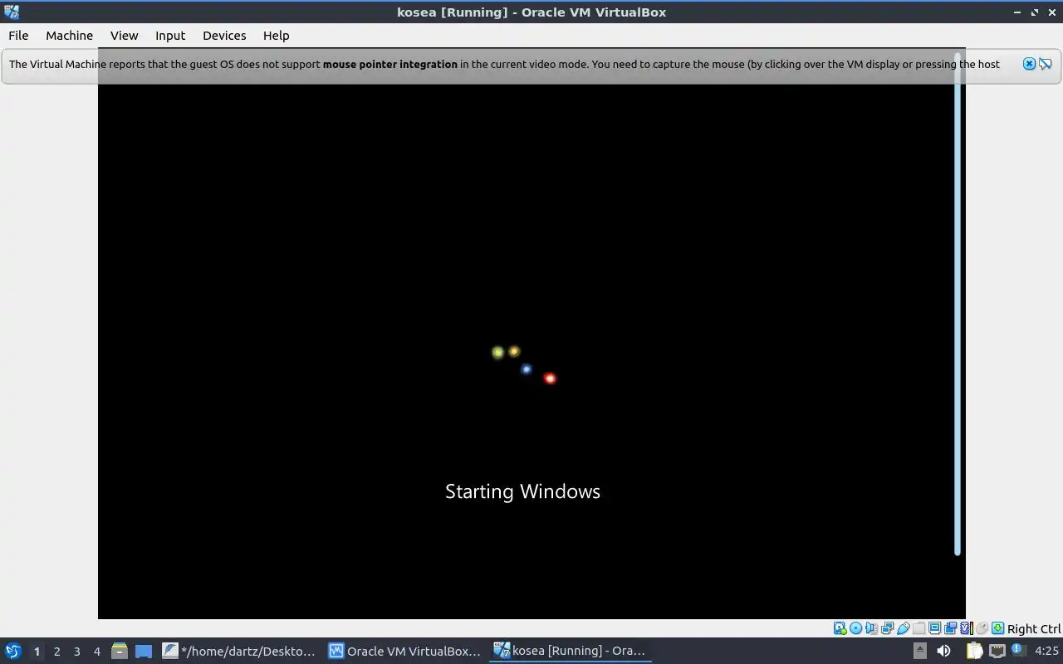Image resolution: width=1063 pixels, height=664 pixels.
Task: Click the VM display vertical scrollbar
Action: click(958, 305)
